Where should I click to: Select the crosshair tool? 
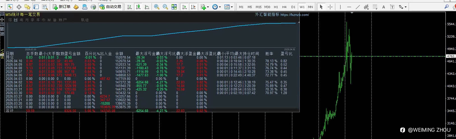(x=330, y=7)
